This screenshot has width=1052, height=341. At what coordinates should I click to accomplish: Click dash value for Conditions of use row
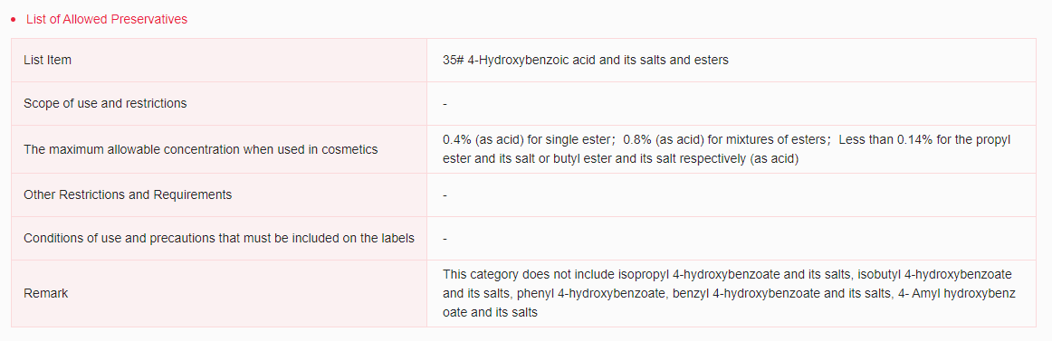click(x=445, y=239)
